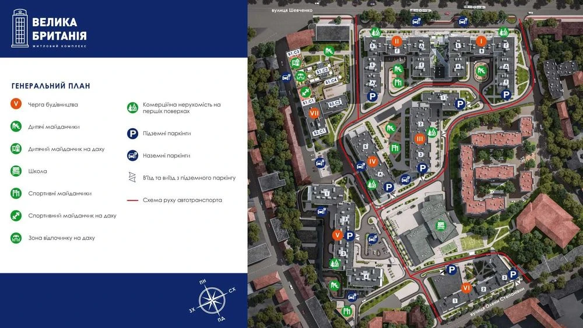Click the Спортивні майданчики legend icon
The width and height of the screenshot is (583, 328).
click(x=16, y=193)
